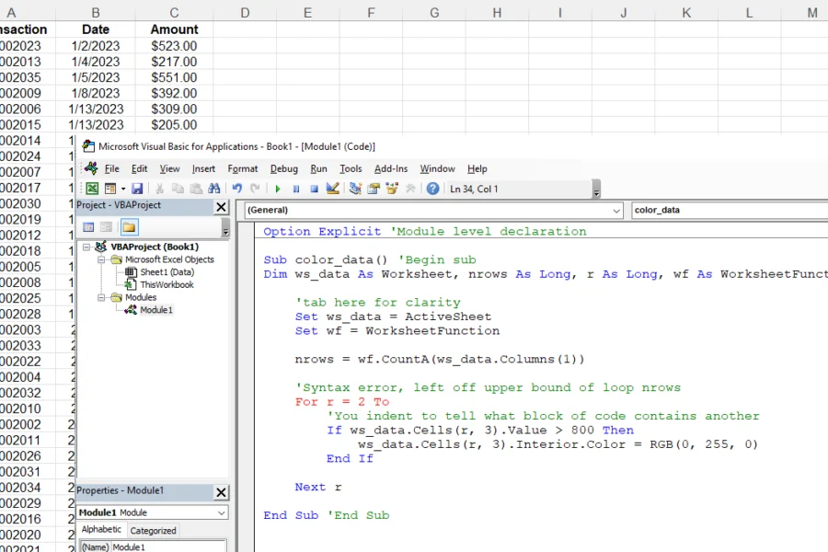
Task: Switch to the Categorized properties tab
Action: pyautogui.click(x=153, y=530)
